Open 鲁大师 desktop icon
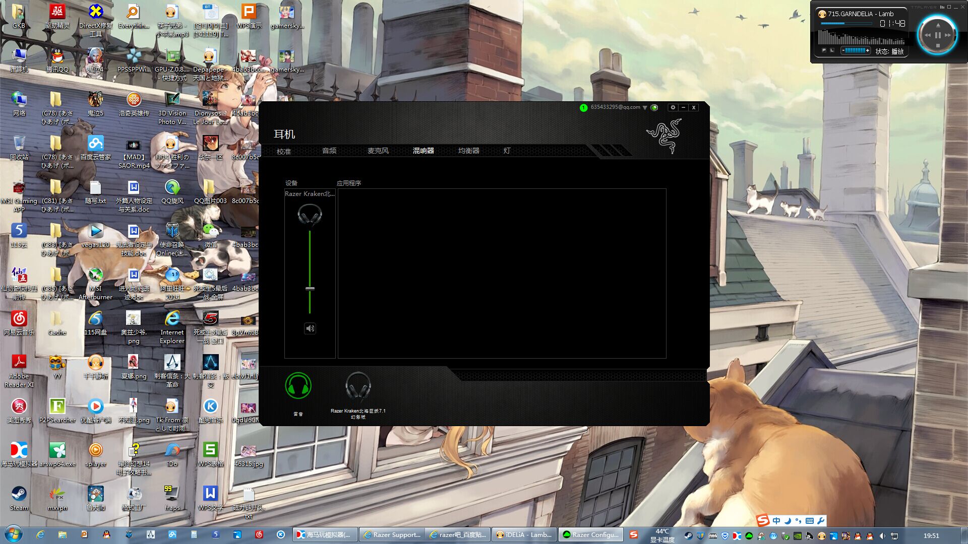This screenshot has height=544, width=968. coord(96,498)
